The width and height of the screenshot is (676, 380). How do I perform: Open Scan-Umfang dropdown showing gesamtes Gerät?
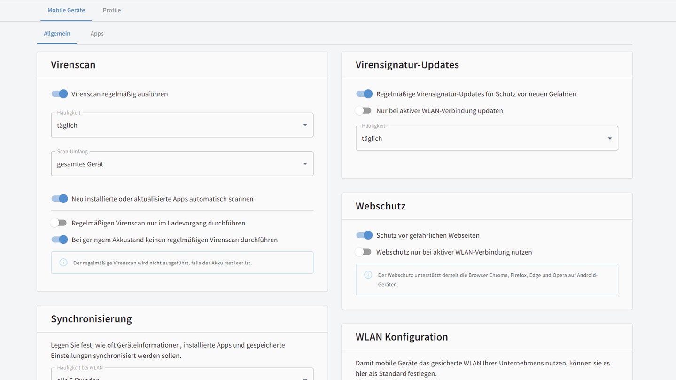tap(182, 164)
